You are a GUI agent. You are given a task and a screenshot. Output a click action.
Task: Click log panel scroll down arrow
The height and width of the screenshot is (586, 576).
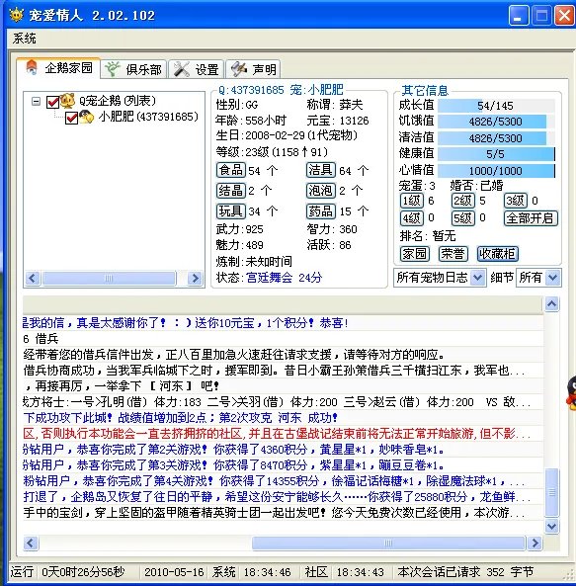tap(552, 526)
